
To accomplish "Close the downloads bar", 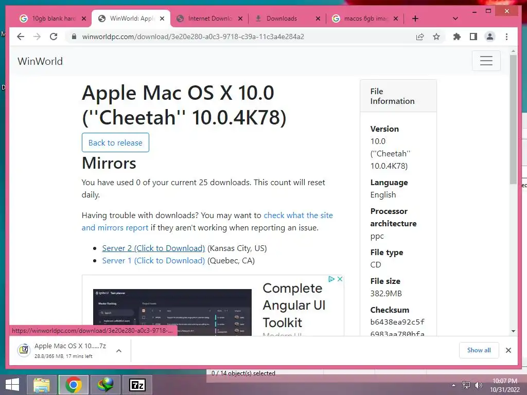I will coord(508,350).
